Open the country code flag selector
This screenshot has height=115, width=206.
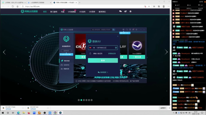(90, 48)
